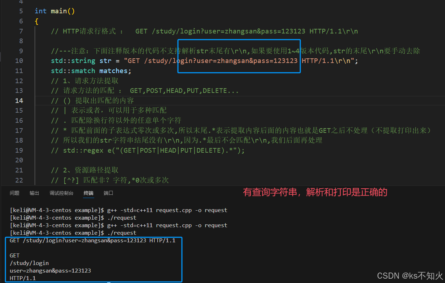This screenshot has height=283, width=445.
Task: Open the 输出 panel tab
Action: [34, 193]
